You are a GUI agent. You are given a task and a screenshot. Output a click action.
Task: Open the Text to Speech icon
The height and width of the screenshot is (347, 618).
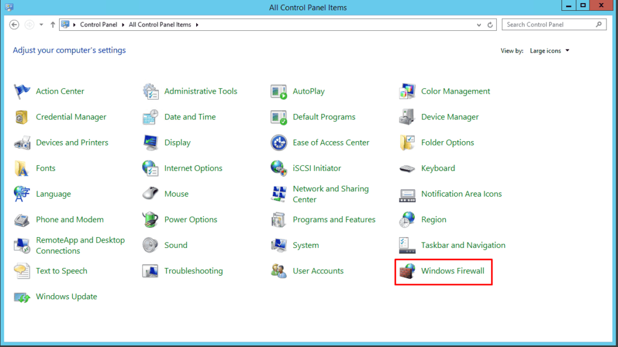point(22,271)
